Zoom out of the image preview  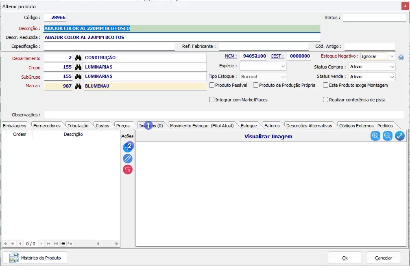(x=388, y=136)
